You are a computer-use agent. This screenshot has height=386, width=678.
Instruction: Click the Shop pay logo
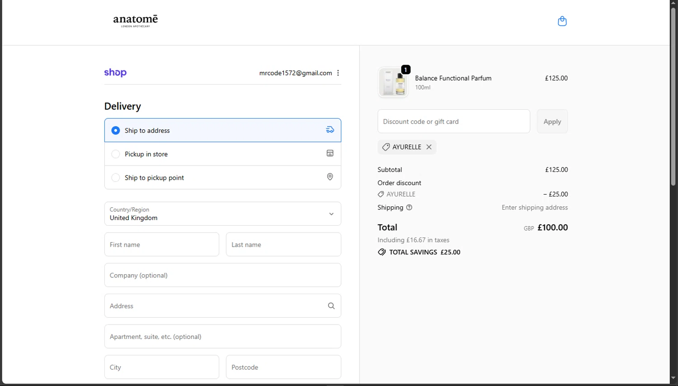[115, 72]
